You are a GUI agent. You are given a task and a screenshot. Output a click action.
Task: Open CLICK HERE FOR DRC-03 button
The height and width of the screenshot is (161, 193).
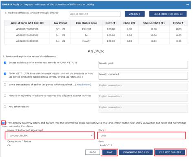(168, 14)
